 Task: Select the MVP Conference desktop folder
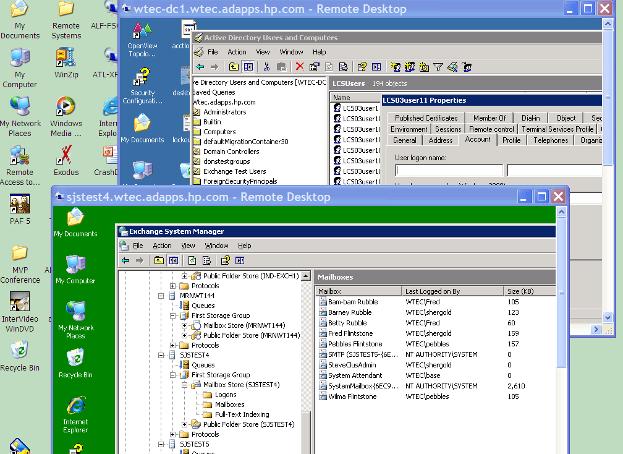(20, 264)
